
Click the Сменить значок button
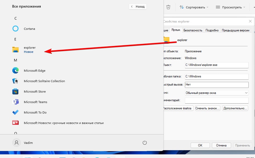pyautogui.click(x=207, y=108)
